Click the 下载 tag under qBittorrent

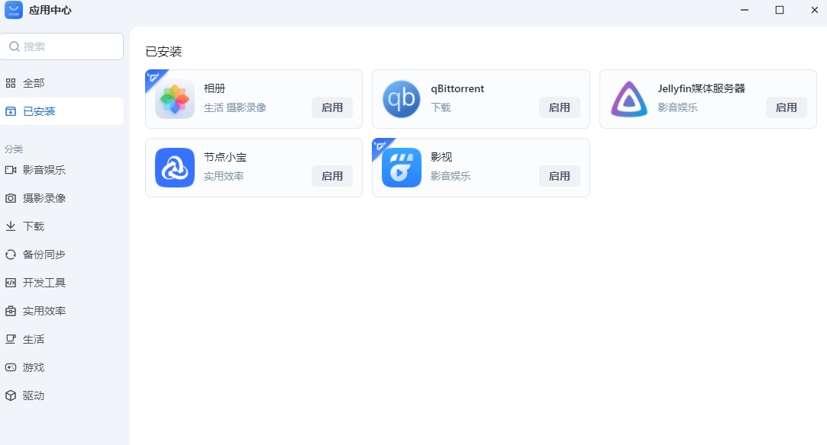(441, 107)
